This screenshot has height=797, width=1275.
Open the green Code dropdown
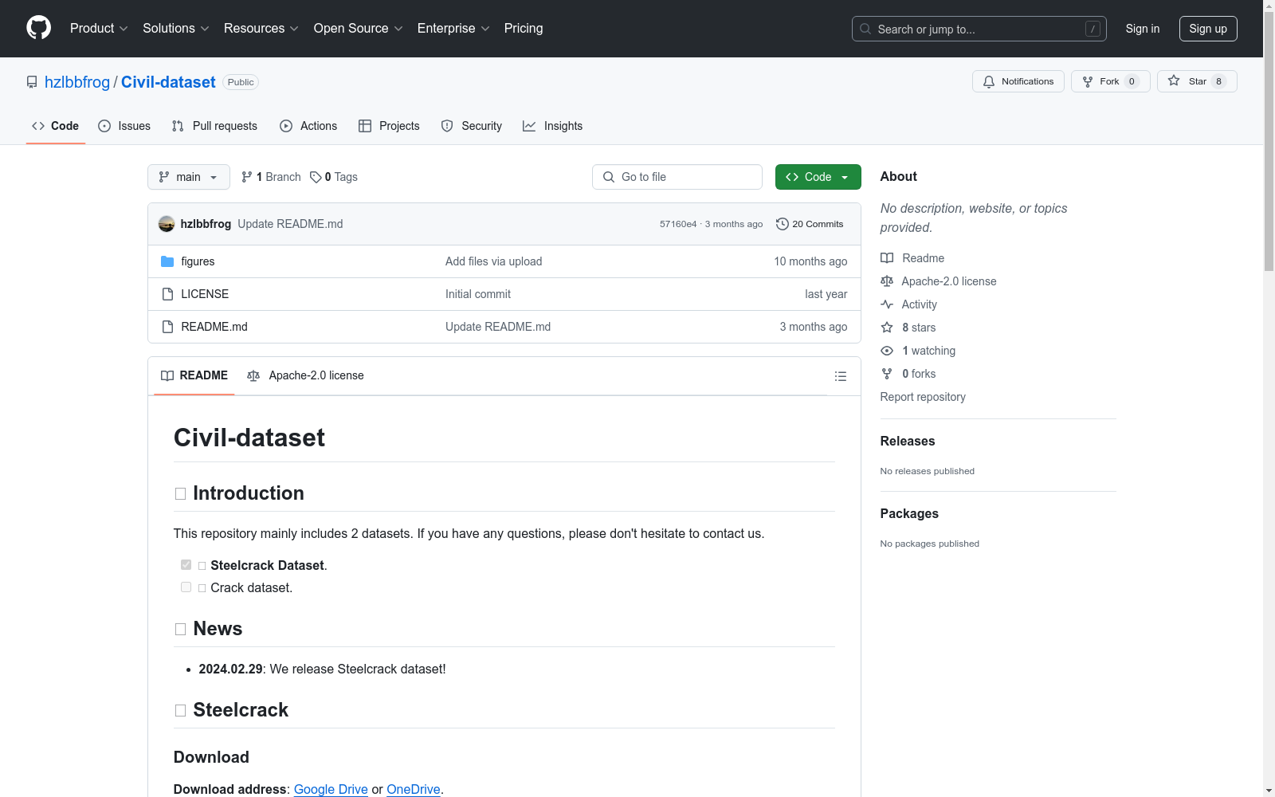point(818,177)
